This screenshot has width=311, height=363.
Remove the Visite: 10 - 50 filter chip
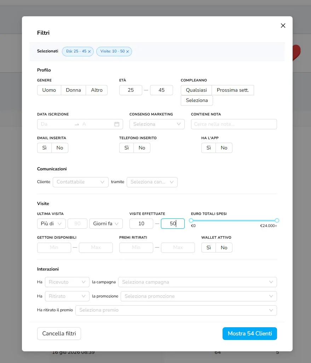click(x=127, y=51)
